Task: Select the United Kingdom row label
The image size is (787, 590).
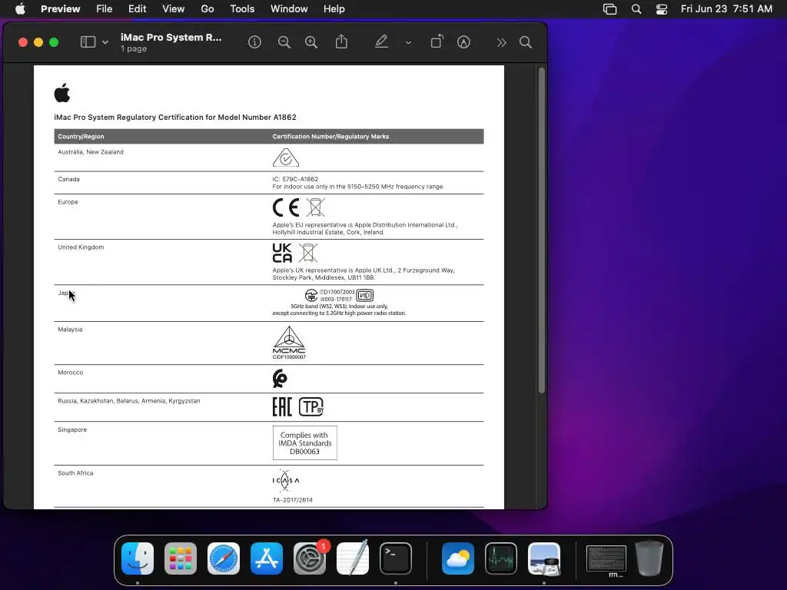Action: click(81, 247)
